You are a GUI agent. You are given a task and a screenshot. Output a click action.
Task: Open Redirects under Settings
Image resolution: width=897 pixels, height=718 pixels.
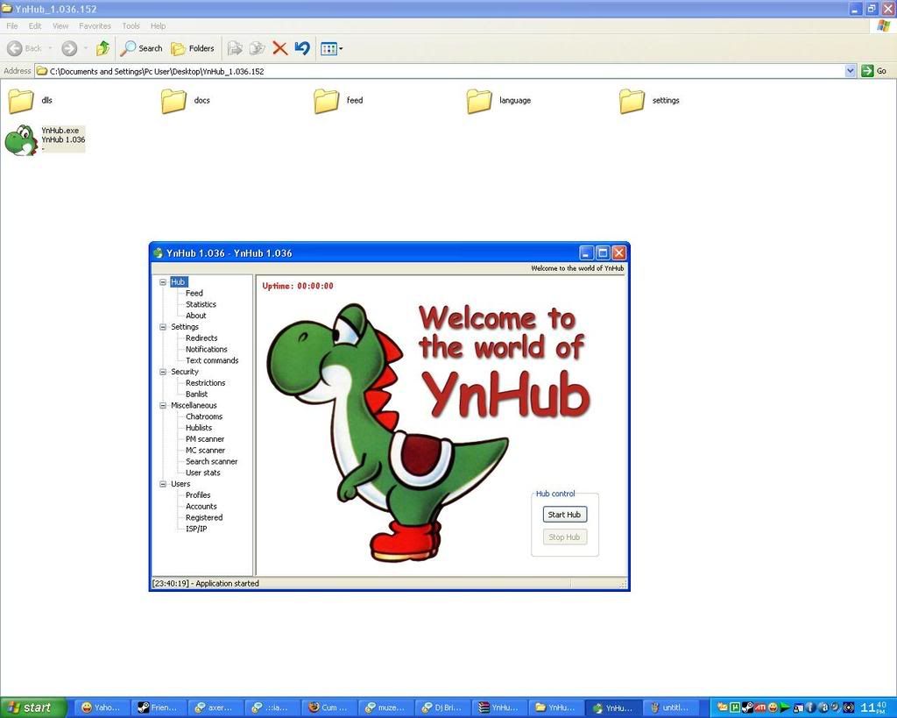[x=201, y=338]
